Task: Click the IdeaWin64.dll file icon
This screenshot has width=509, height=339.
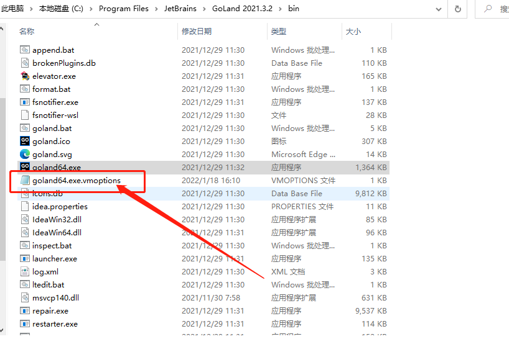Action: [x=25, y=232]
